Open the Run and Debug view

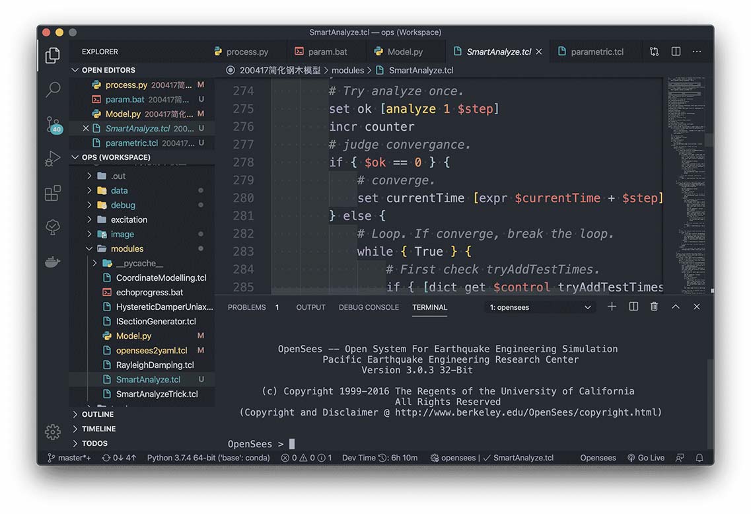tap(53, 159)
